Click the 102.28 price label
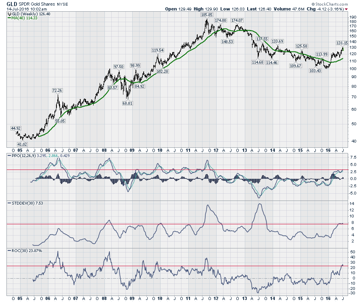This screenshot has height=302, width=363. point(163,71)
